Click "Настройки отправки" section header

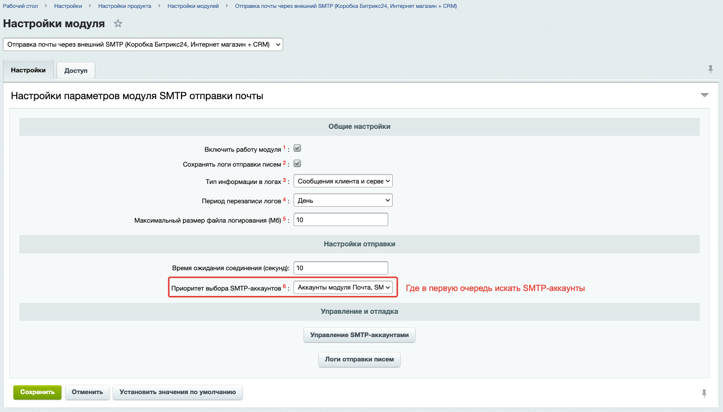point(360,244)
